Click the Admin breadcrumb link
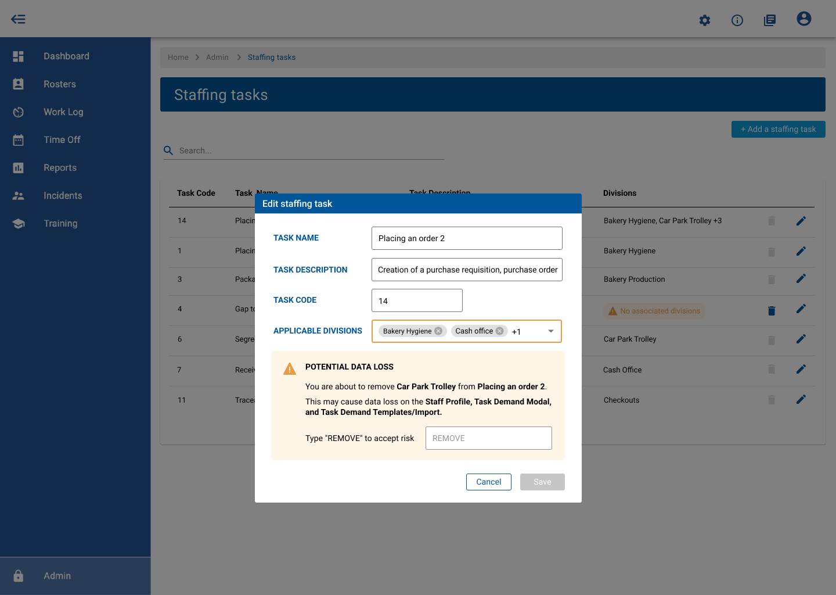This screenshot has width=836, height=595. click(217, 58)
